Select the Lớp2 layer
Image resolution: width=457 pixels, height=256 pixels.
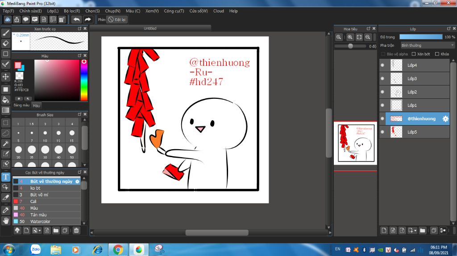point(415,92)
